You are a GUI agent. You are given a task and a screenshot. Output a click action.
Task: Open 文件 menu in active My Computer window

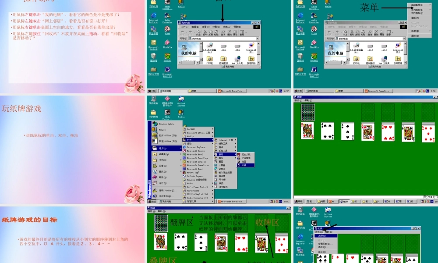[x=185, y=27]
